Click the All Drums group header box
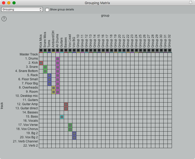This screenshot has width=195, height=159. (x=58, y=50)
